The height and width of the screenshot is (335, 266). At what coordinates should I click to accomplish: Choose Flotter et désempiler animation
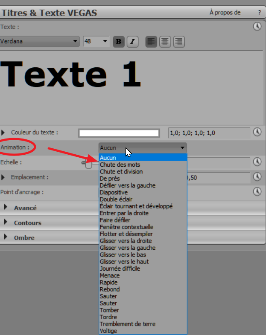point(143,234)
